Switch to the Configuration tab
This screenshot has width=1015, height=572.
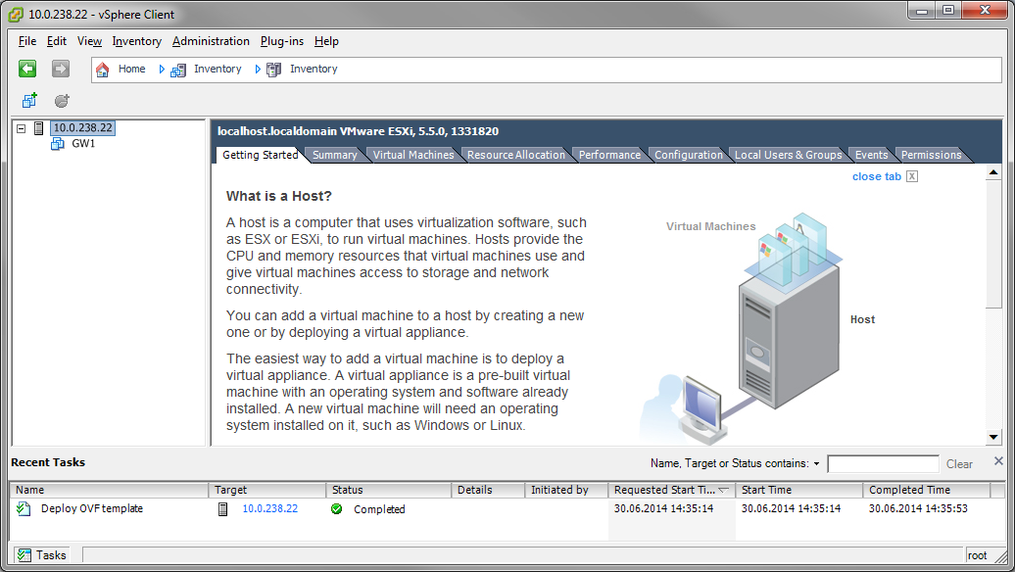(688, 155)
